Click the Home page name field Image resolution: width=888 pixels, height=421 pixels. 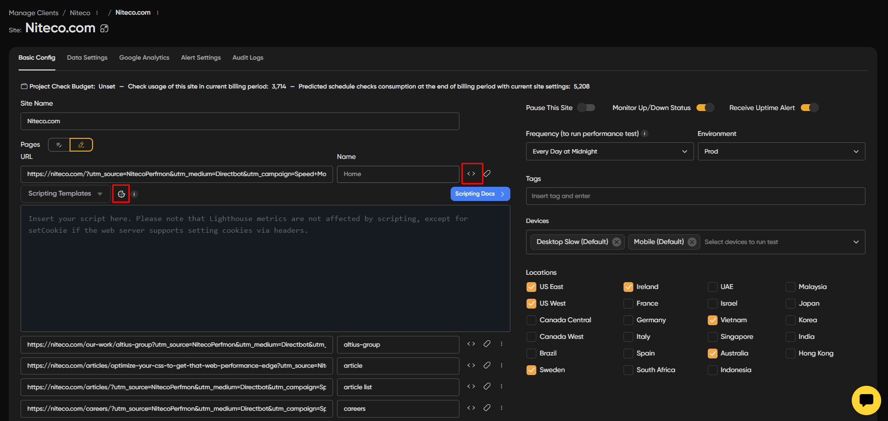click(x=398, y=174)
